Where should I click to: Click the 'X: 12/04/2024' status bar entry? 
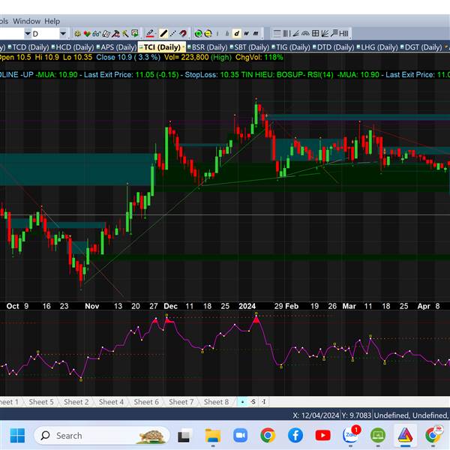(x=316, y=415)
